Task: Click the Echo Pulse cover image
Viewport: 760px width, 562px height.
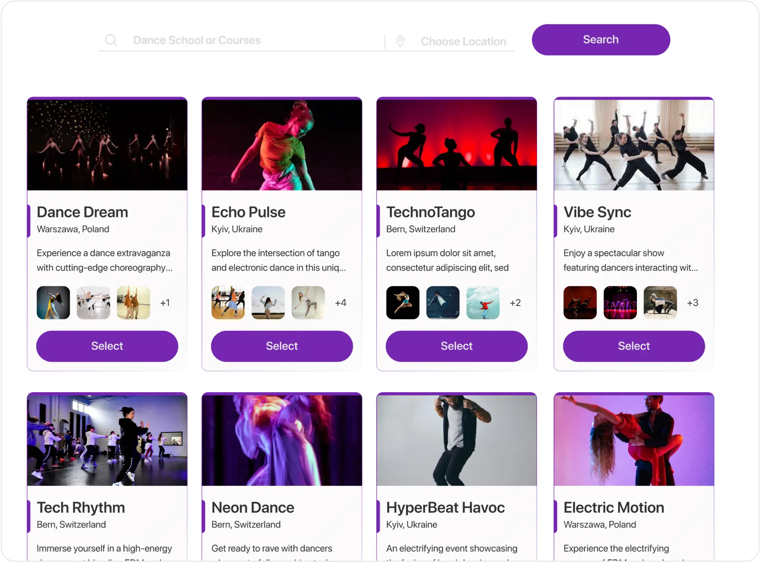Action: (282, 144)
